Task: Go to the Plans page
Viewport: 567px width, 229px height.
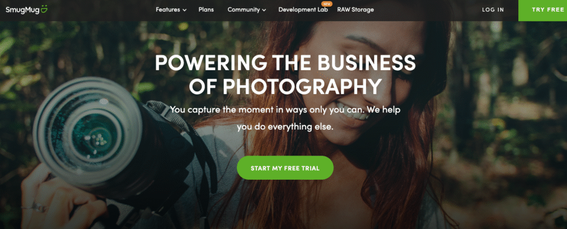Action: click(x=206, y=10)
